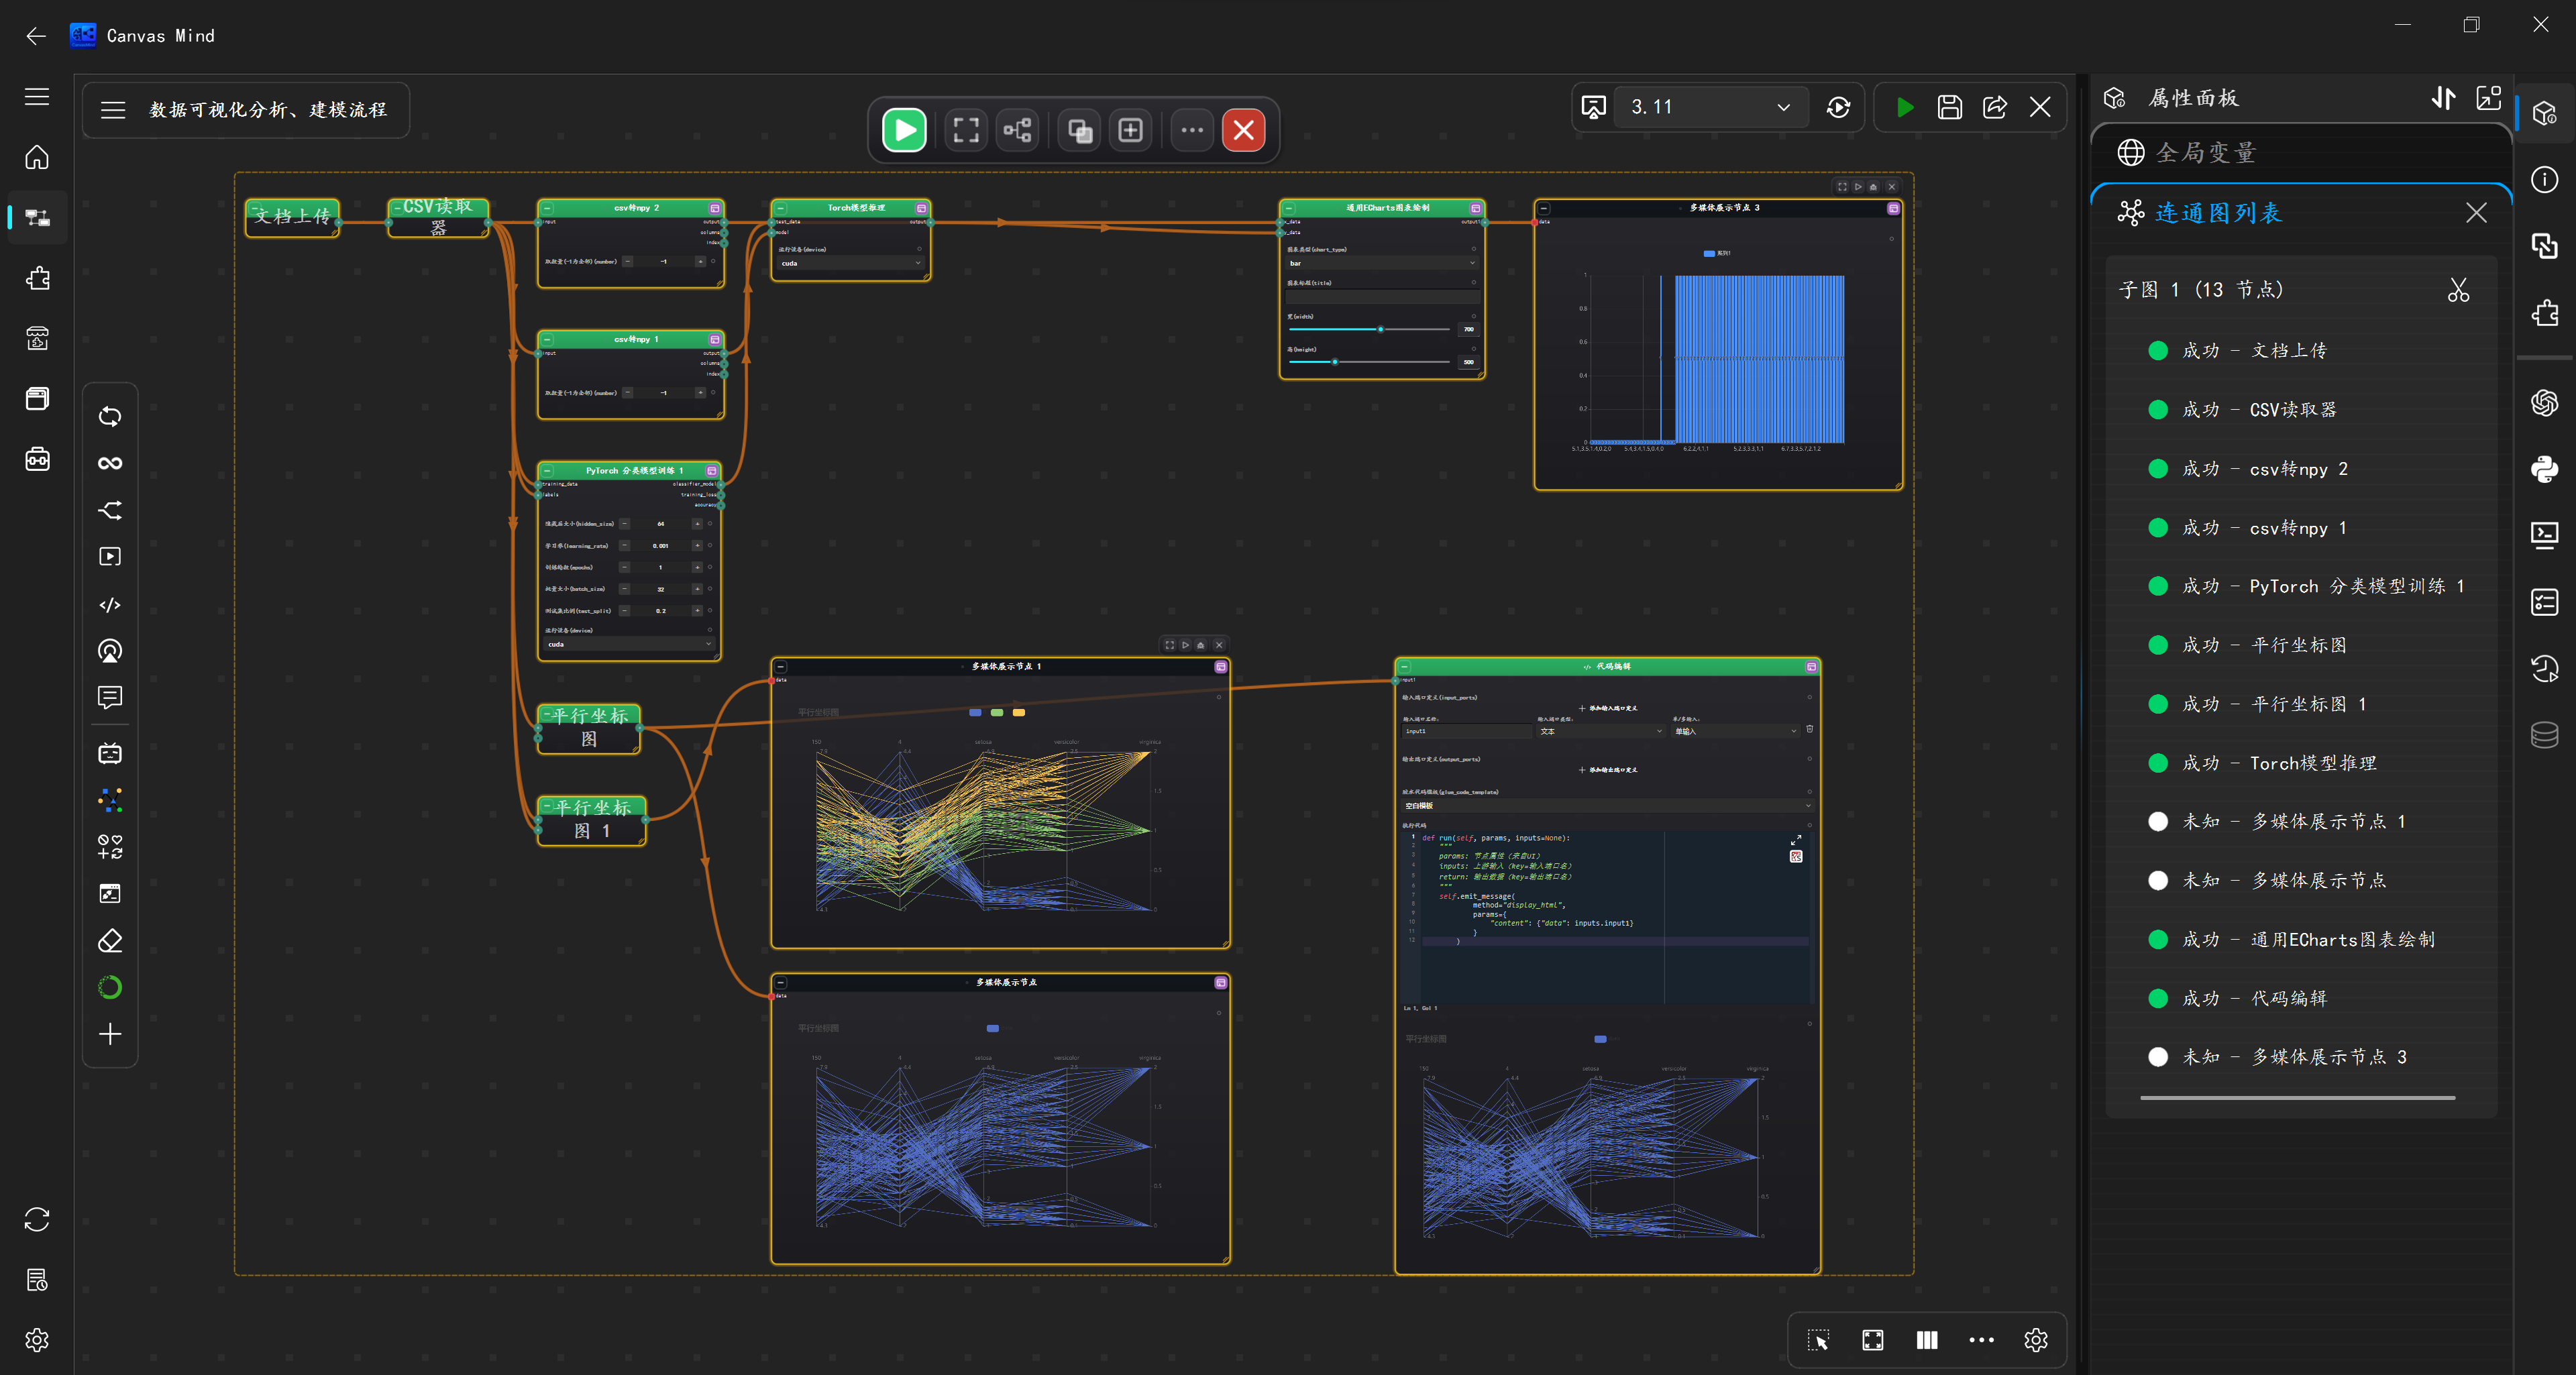The width and height of the screenshot is (2576, 1375).
Task: Open the plugin store icon in the left sidebar
Action: (x=37, y=339)
